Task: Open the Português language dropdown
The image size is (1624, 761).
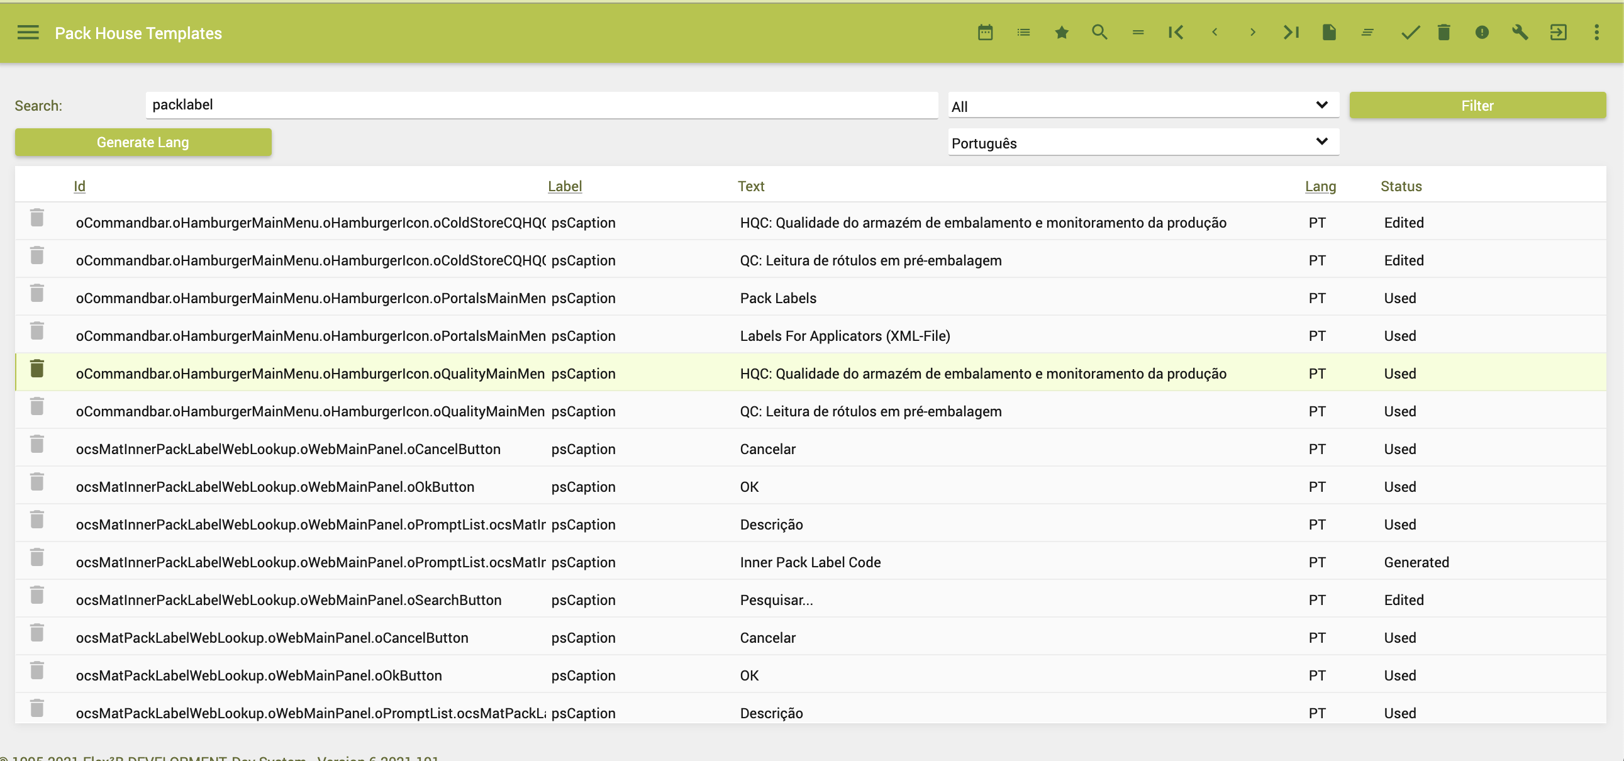Action: pos(1143,143)
